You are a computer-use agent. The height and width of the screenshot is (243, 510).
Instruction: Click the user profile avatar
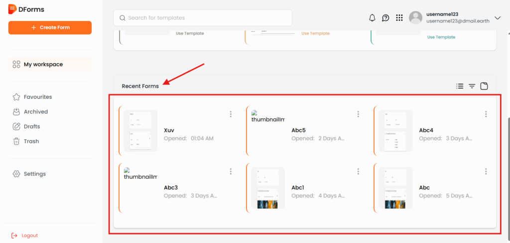click(x=415, y=18)
